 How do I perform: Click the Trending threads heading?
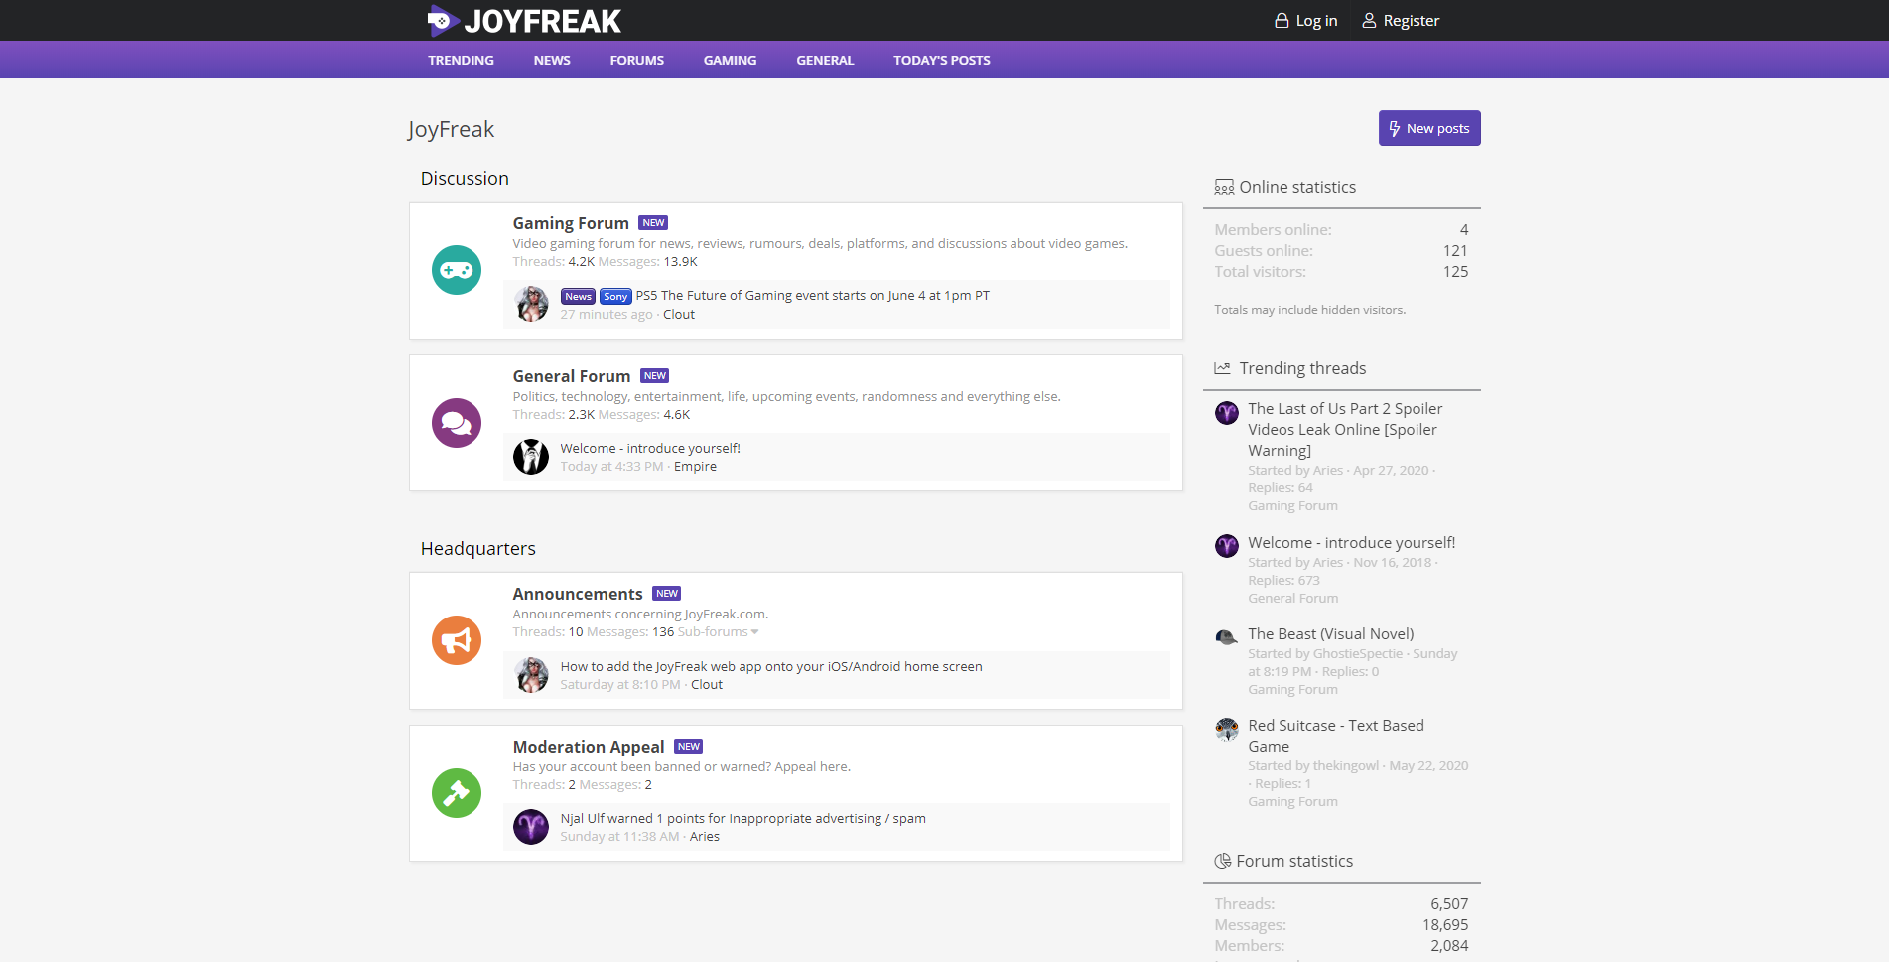click(1302, 368)
